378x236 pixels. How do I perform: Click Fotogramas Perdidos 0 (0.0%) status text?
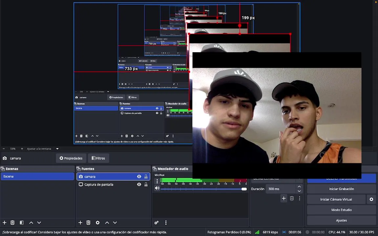tap(229, 232)
